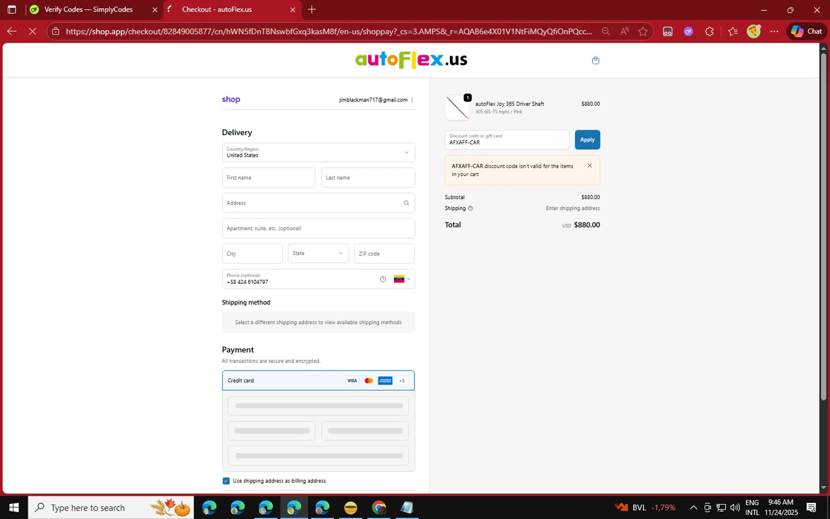Image resolution: width=830 pixels, height=519 pixels.
Task: Switch to Verify Codes — SimplyCodes tab
Action: click(88, 9)
